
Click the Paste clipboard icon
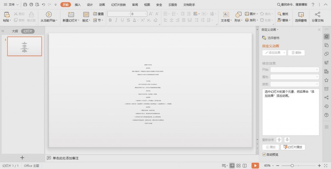(7, 14)
